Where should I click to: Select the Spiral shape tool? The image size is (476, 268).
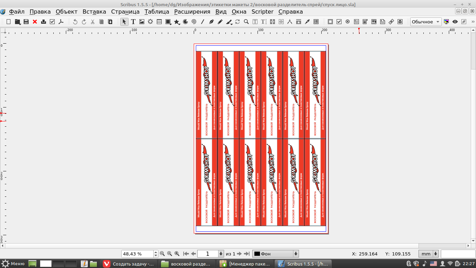pos(194,22)
